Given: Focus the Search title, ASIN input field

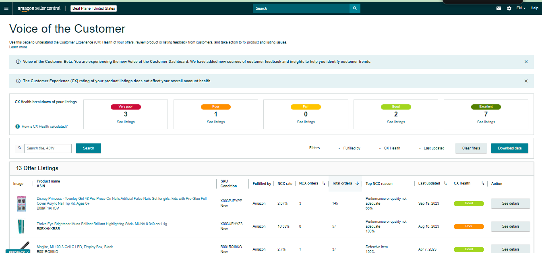Looking at the screenshot, I should coord(48,148).
